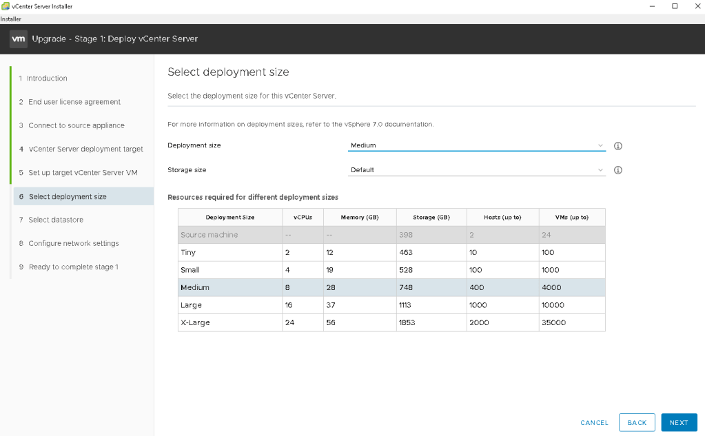Open the Installer menu
Viewport: 705px width, 436px height.
11,19
